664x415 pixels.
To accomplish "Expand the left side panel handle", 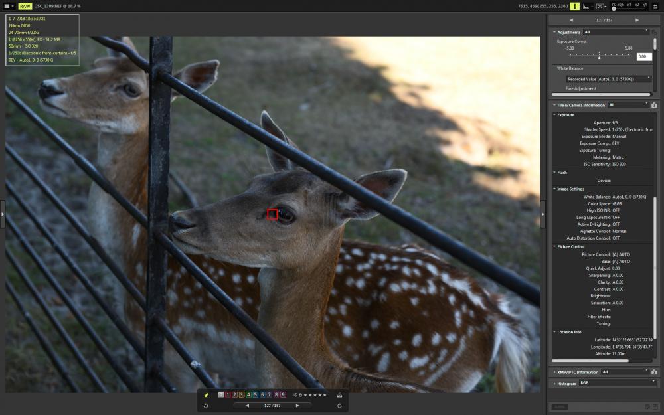I will point(3,214).
